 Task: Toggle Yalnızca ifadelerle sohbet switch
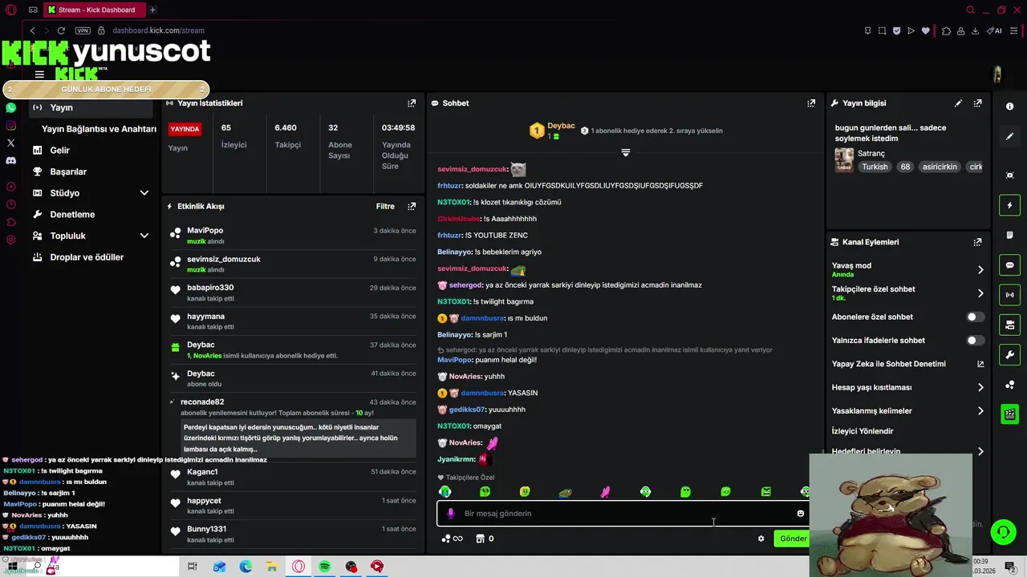pos(975,341)
